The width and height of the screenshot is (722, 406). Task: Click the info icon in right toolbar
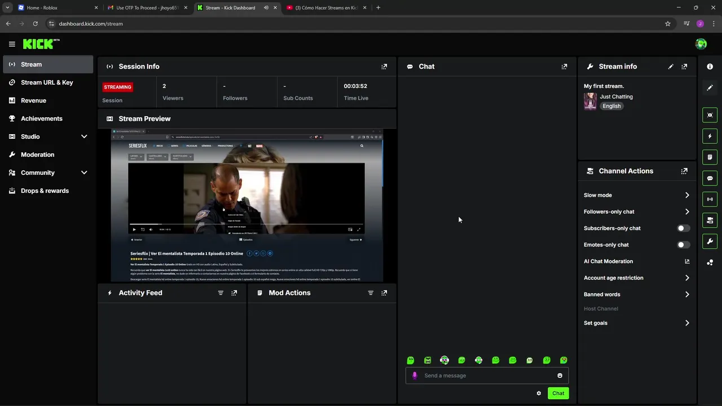[710, 67]
